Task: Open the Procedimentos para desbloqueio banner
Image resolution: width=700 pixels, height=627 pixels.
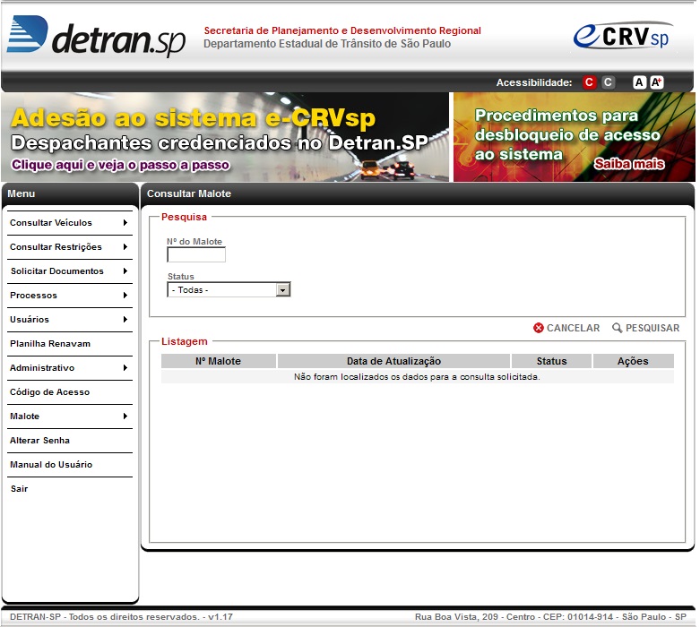Action: 575,136
